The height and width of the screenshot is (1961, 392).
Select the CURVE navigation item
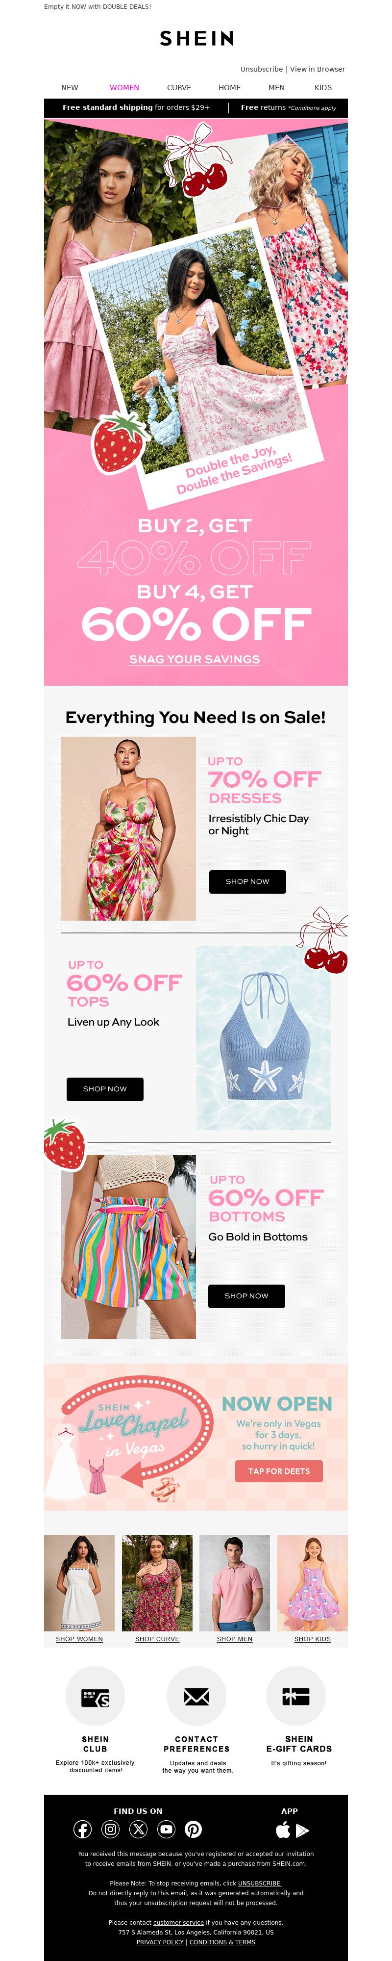179,87
